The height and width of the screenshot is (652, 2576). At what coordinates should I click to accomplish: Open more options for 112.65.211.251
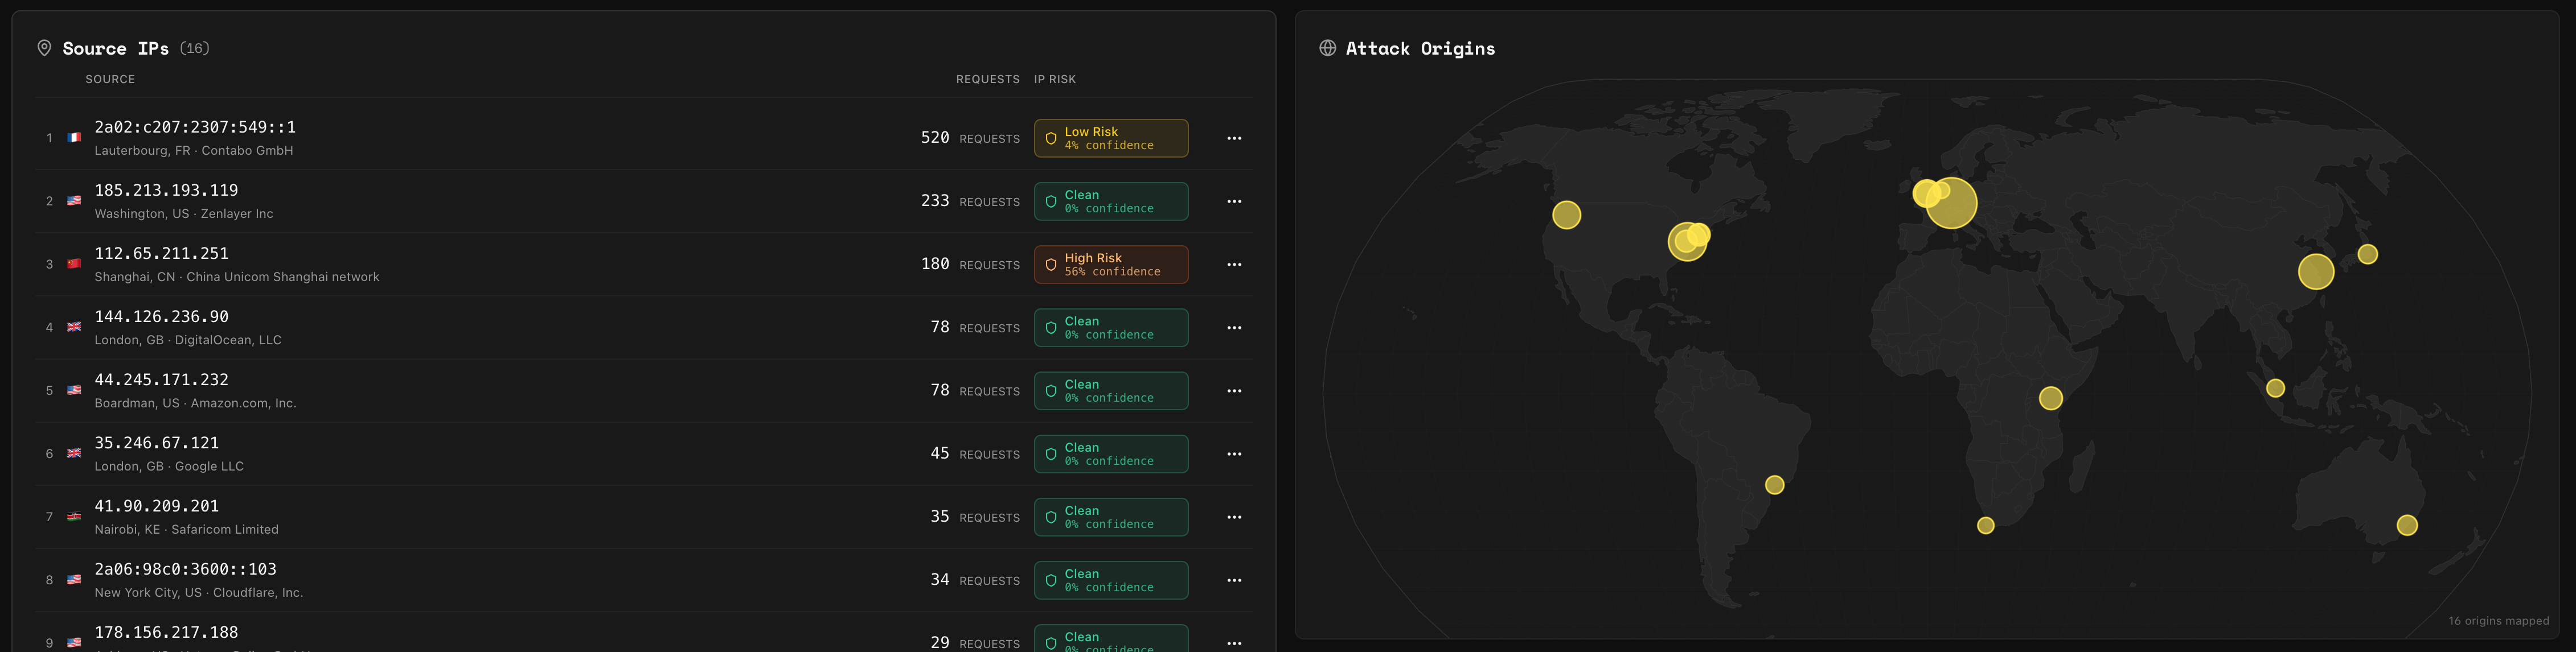(1234, 265)
